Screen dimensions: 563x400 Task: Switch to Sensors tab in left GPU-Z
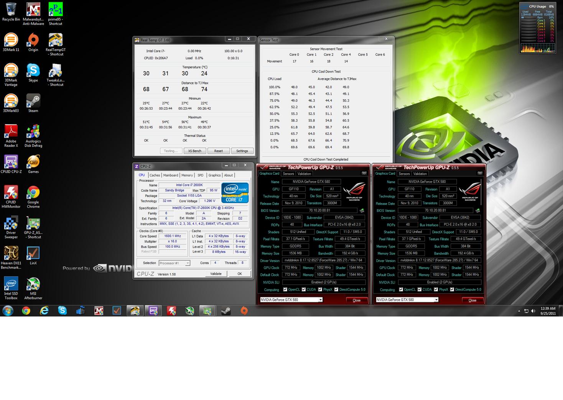click(288, 174)
